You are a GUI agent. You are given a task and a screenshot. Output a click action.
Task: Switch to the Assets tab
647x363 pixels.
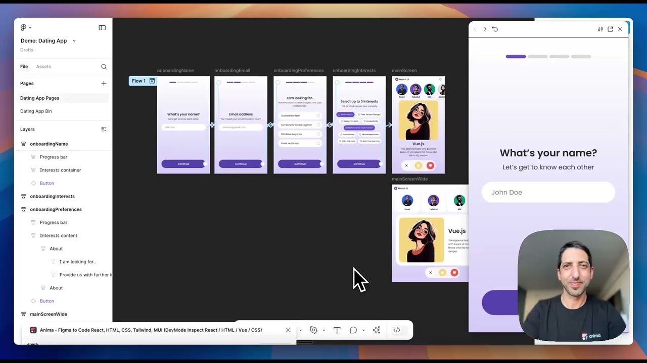(x=43, y=67)
